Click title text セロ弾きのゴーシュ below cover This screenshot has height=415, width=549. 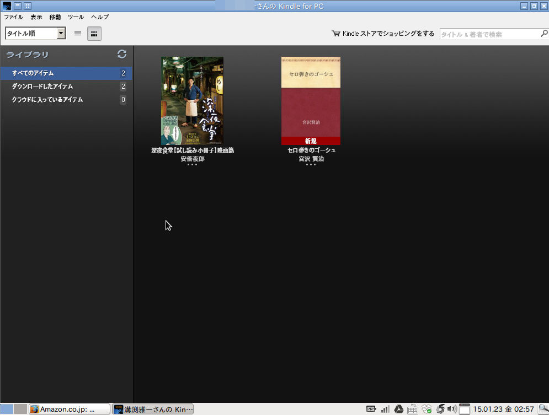[312, 150]
